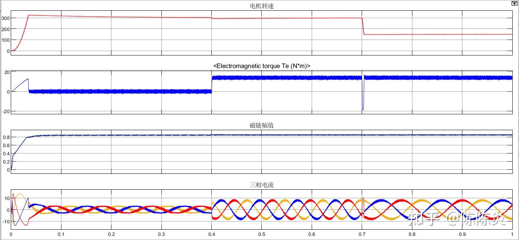Image resolution: width=519 pixels, height=240 pixels.
Task: Click the 300 tick on speed plot y-axis
Action: 5,18
